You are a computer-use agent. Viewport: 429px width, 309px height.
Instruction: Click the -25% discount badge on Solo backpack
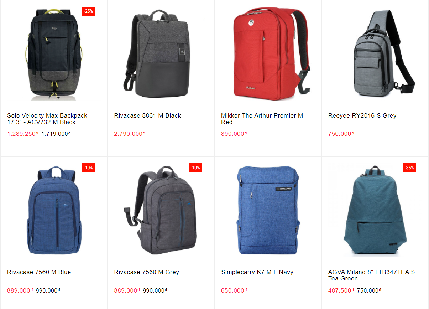[88, 11]
